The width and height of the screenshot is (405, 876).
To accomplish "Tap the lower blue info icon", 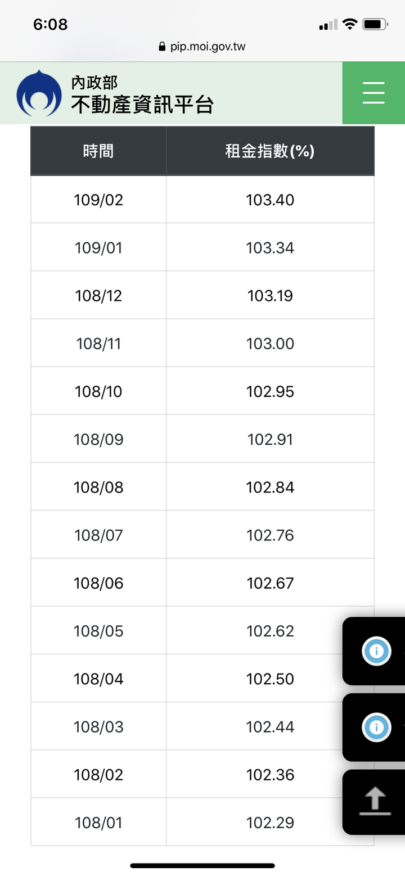I will click(x=376, y=727).
